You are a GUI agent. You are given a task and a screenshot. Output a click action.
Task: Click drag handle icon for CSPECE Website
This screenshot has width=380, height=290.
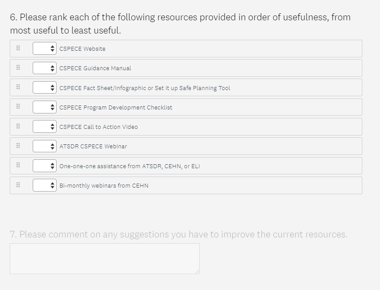18,48
